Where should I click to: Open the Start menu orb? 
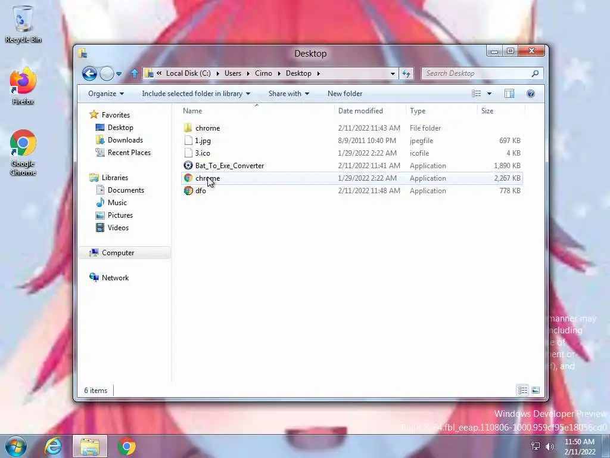pos(15,446)
